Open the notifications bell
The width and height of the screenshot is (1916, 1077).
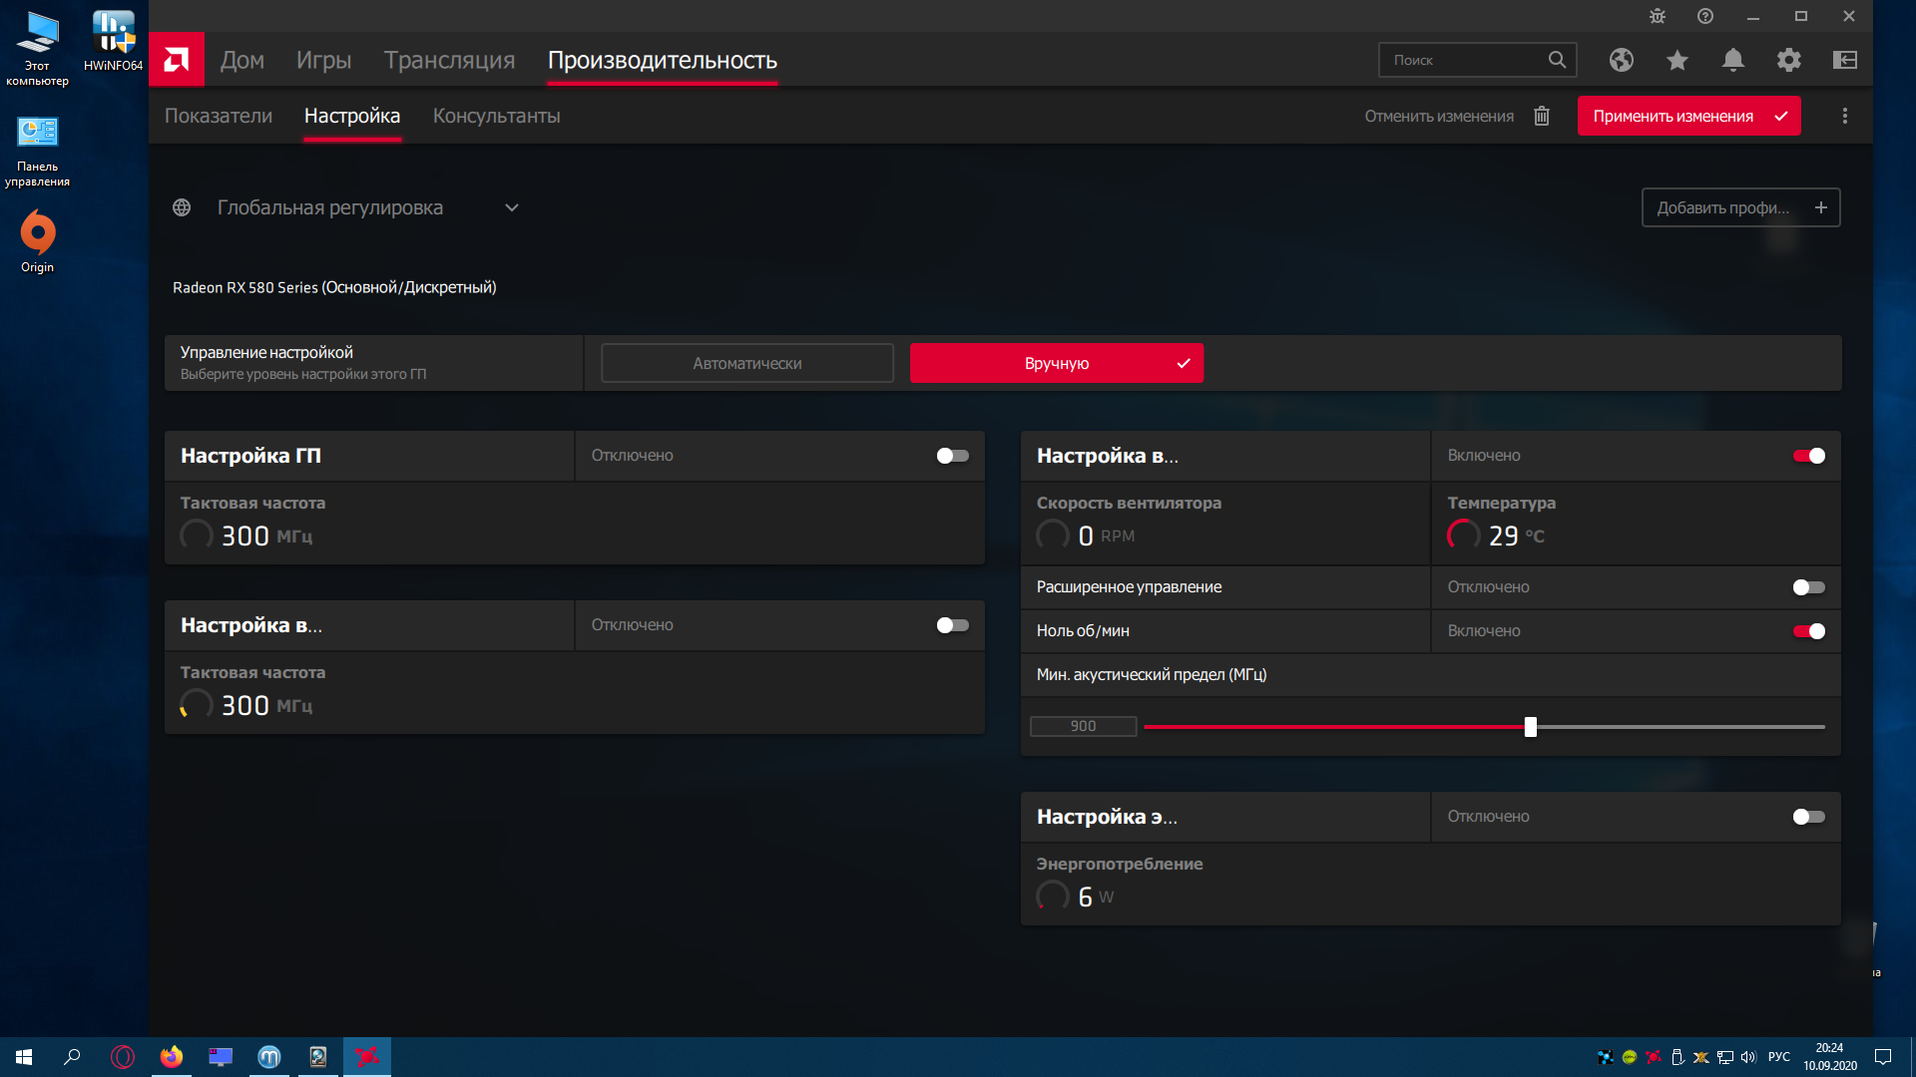(1732, 60)
